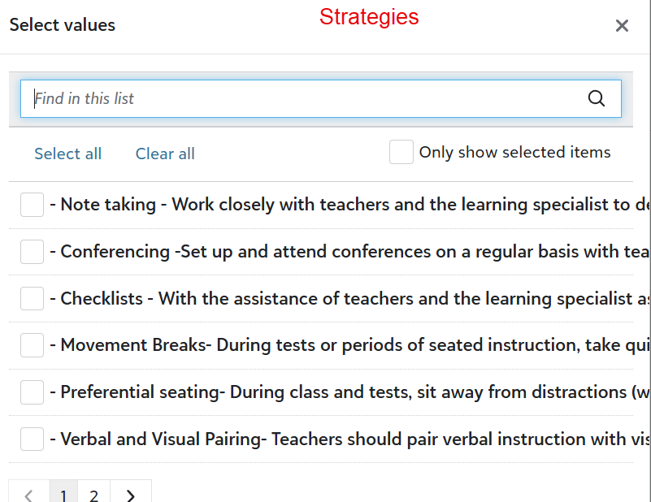Check the Verbal and Visual Pairing checkbox

32,439
